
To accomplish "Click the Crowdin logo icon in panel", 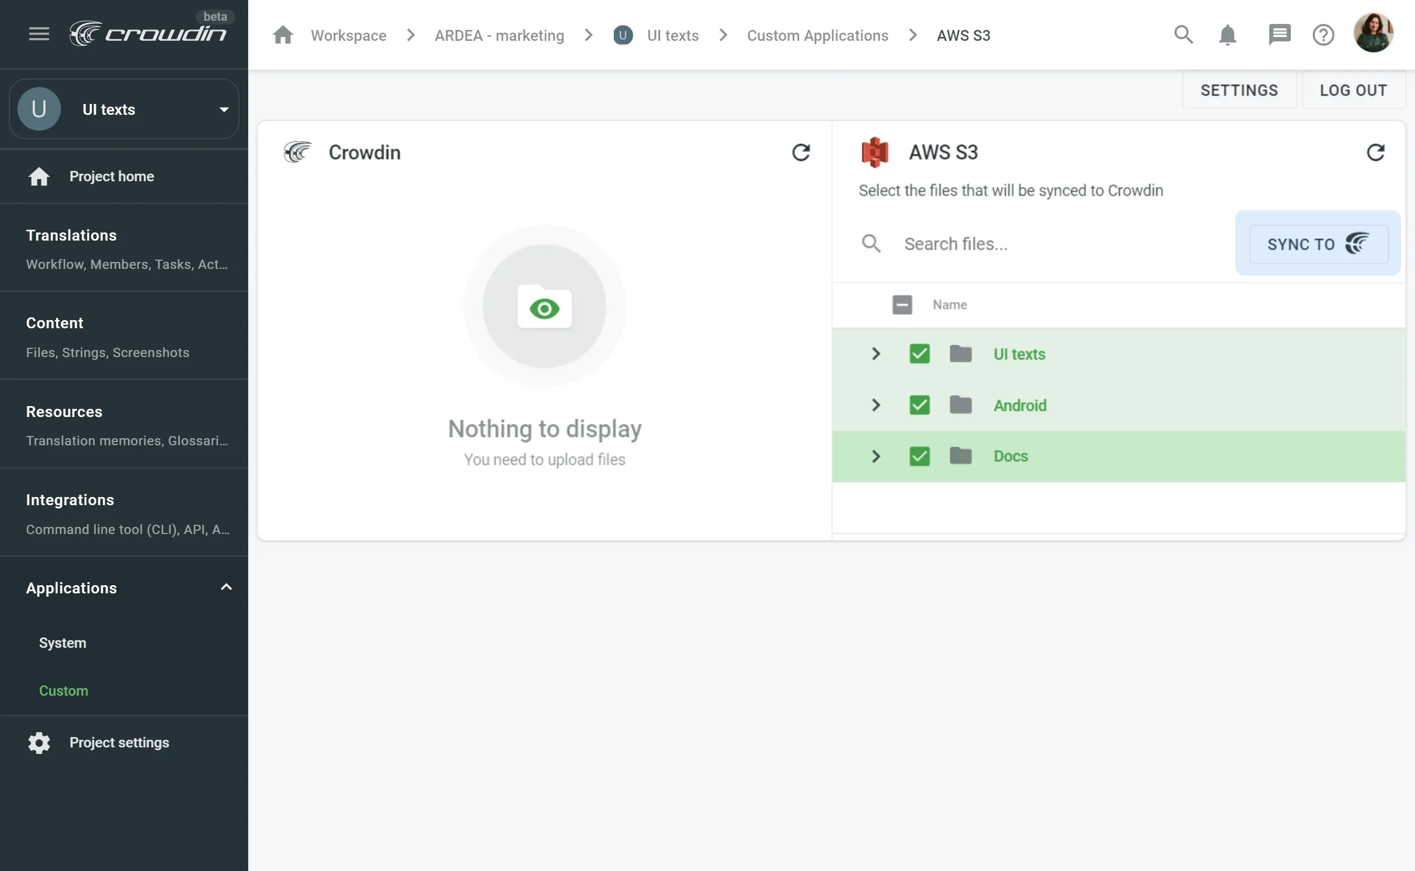I will click(x=297, y=152).
